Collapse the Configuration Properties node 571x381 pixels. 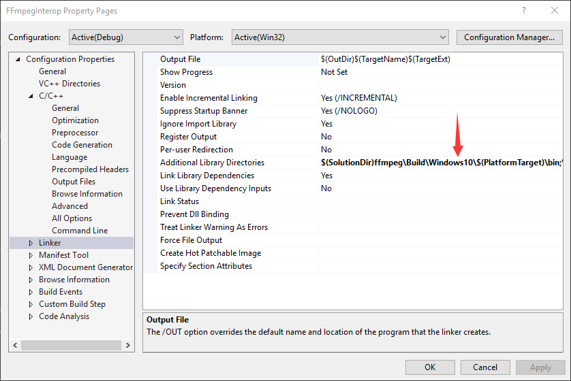(x=18, y=59)
